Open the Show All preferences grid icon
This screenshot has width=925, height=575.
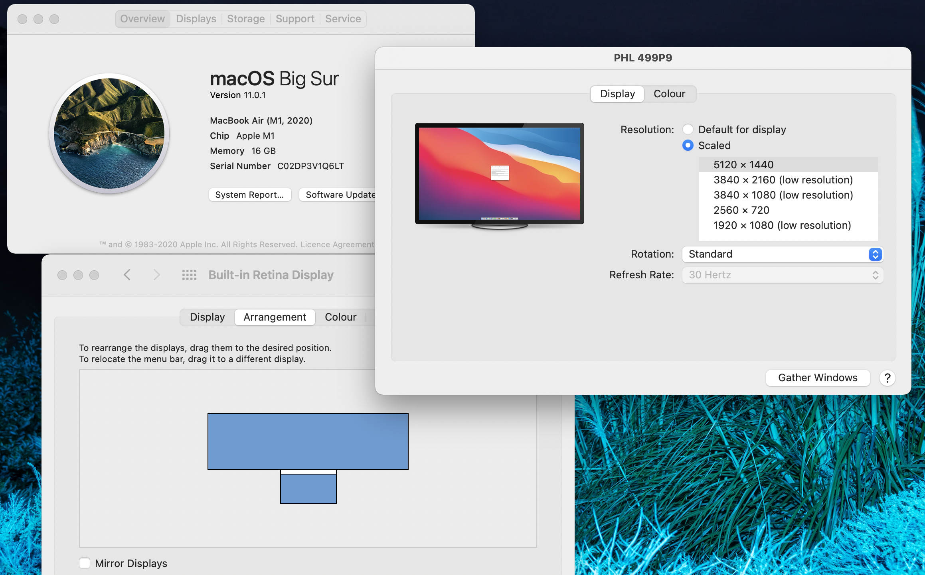pos(189,275)
